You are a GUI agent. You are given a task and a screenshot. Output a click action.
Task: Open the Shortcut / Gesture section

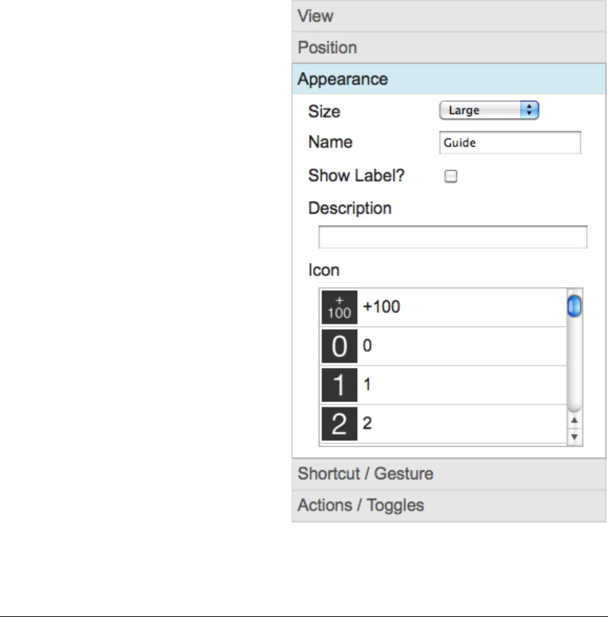pos(449,474)
